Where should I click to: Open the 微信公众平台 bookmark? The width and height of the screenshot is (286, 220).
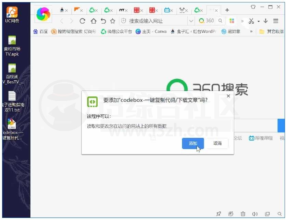tap(116, 32)
